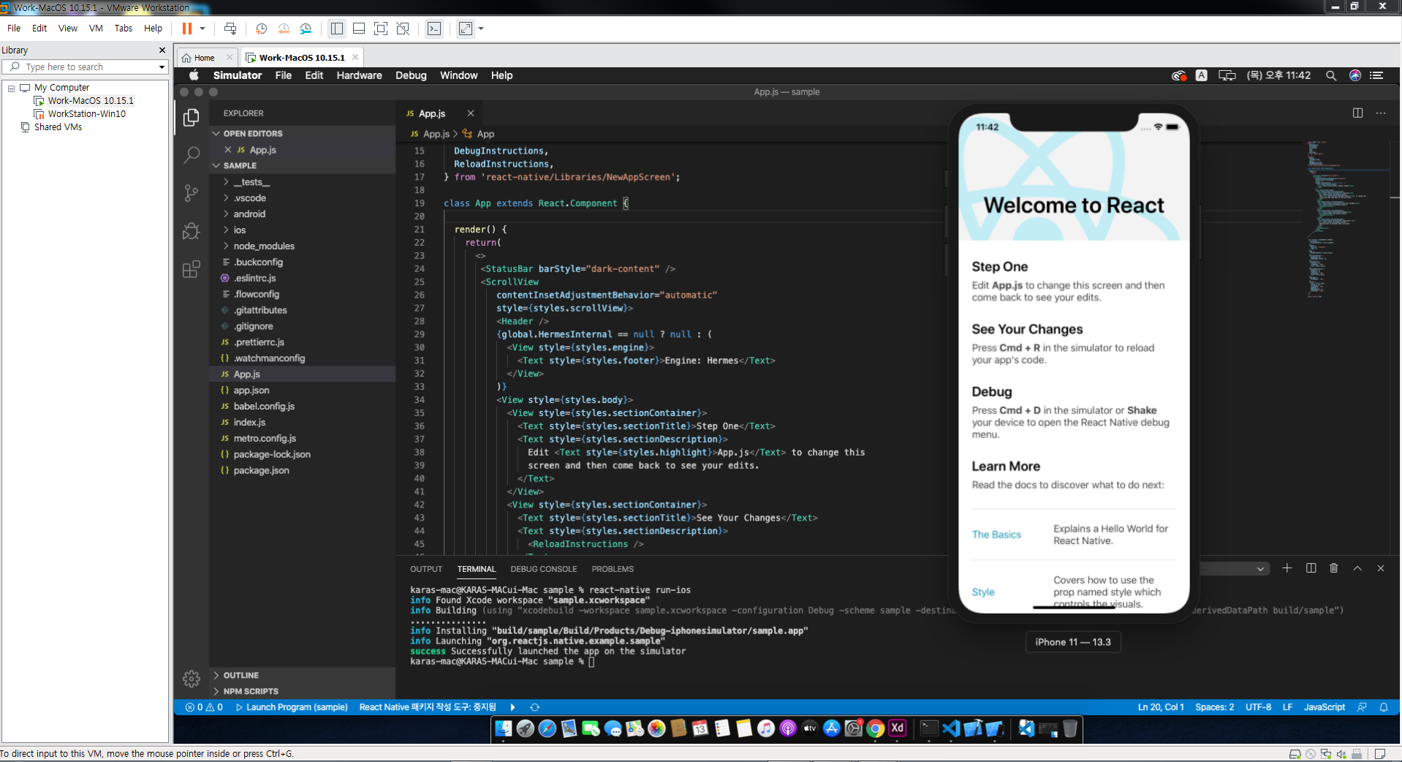Launch Finder from the dock
The height and width of the screenshot is (762, 1402).
point(504,728)
